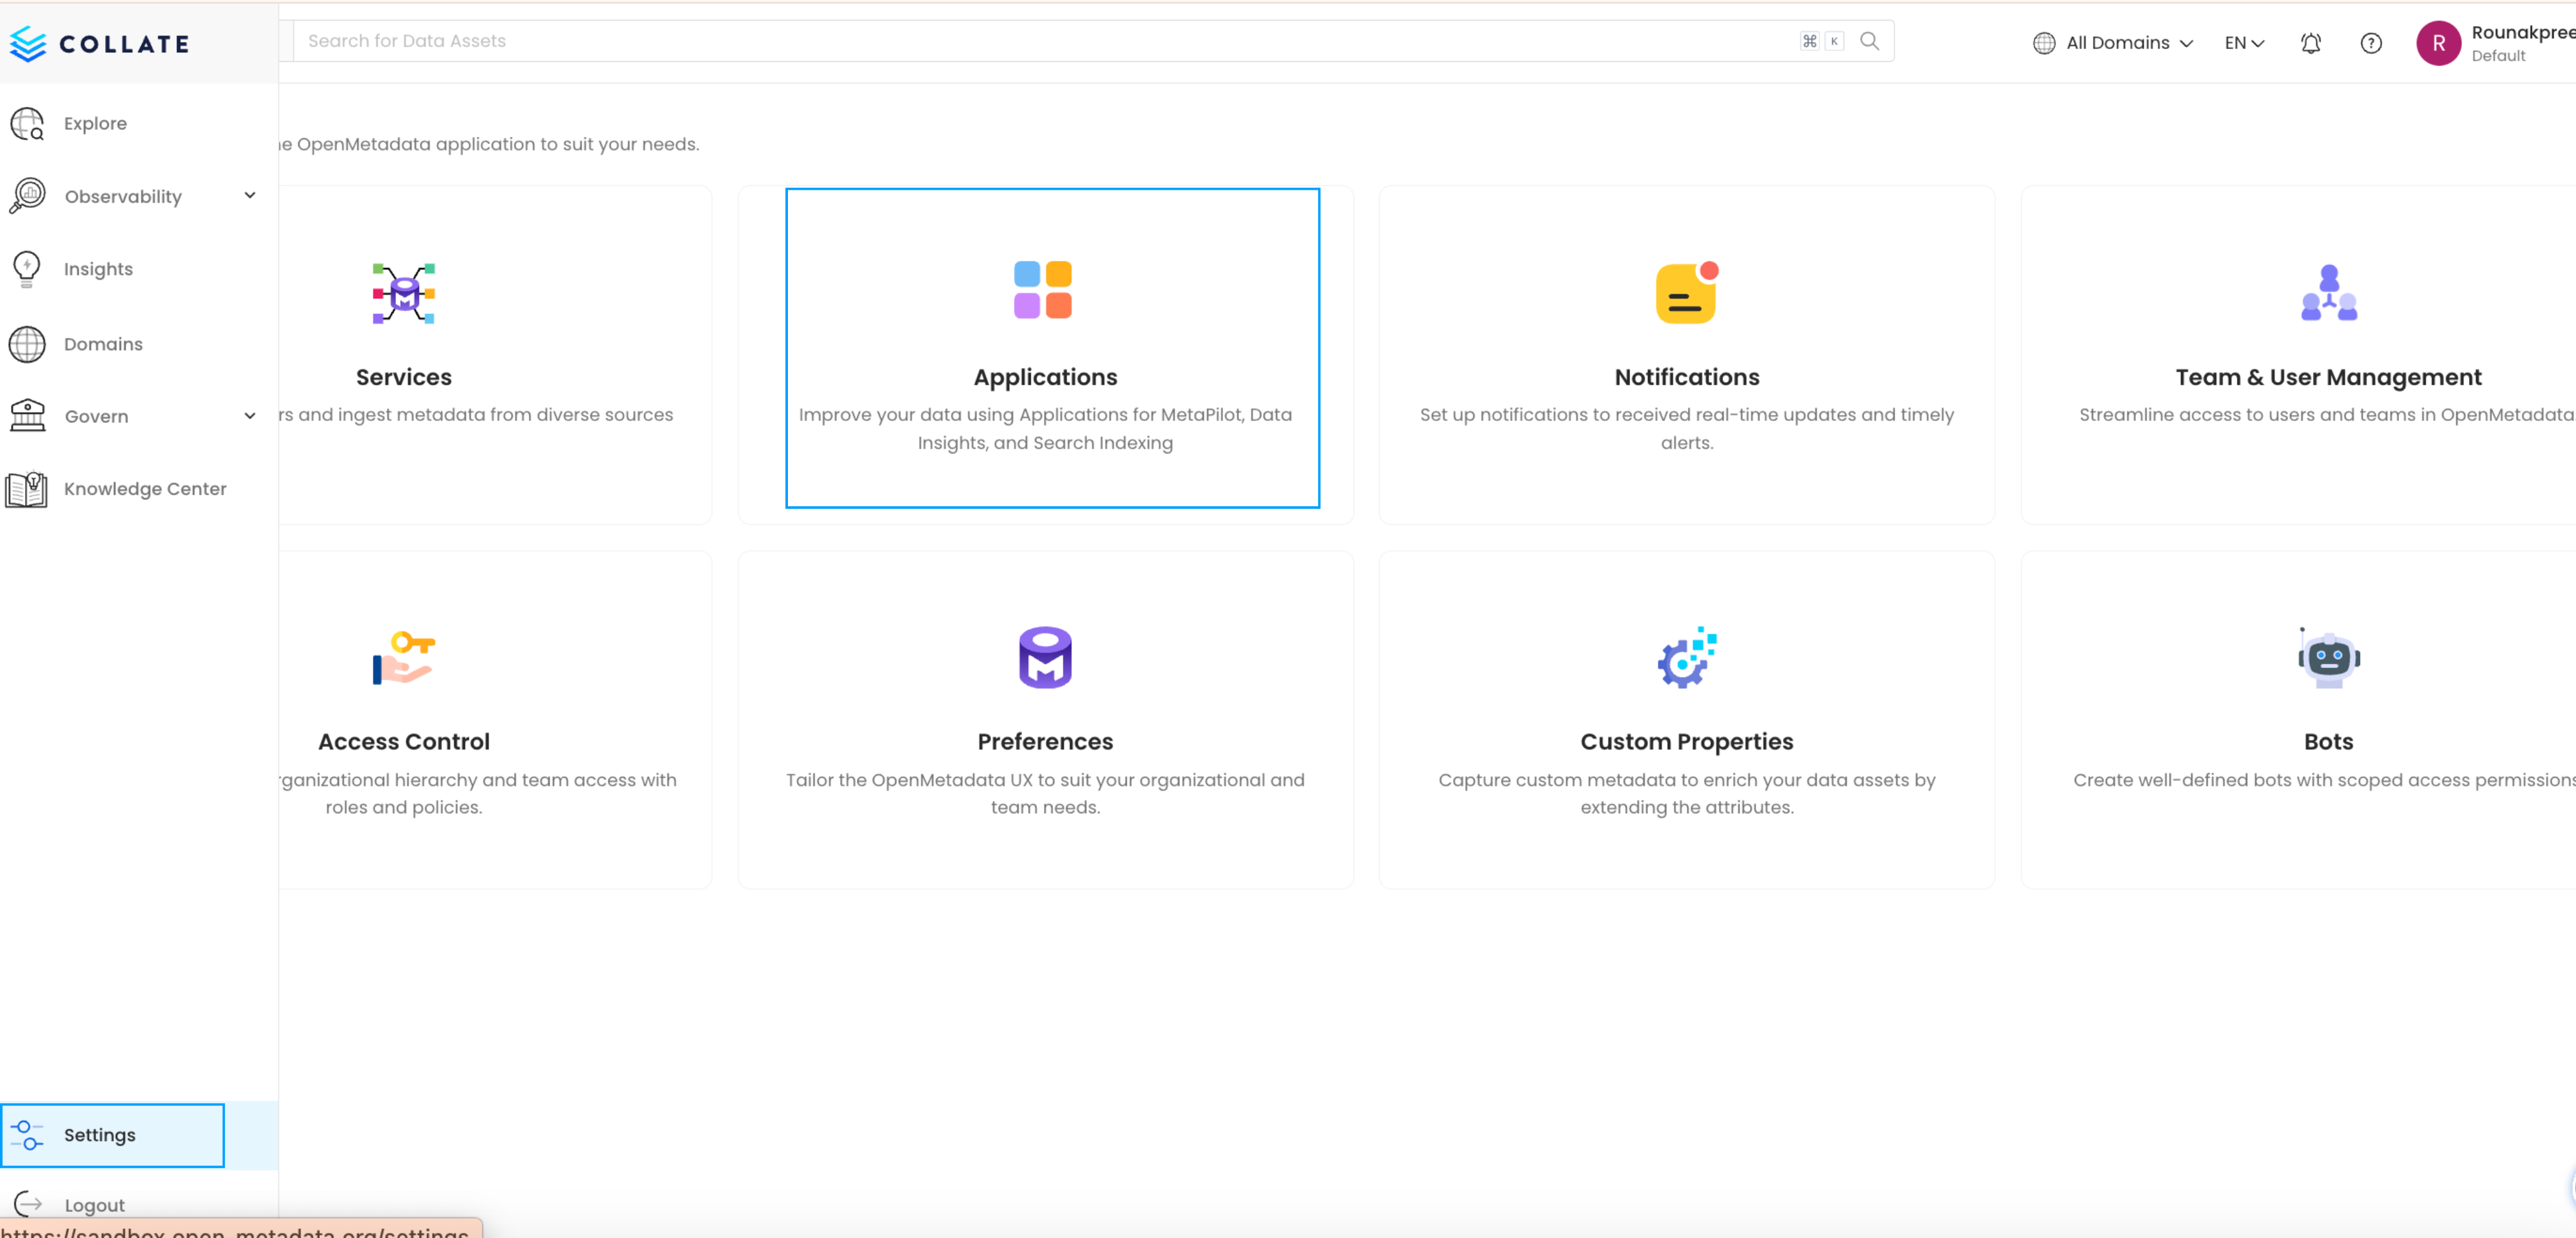
Task: Open the Explore section from sidebar
Action: click(x=95, y=123)
